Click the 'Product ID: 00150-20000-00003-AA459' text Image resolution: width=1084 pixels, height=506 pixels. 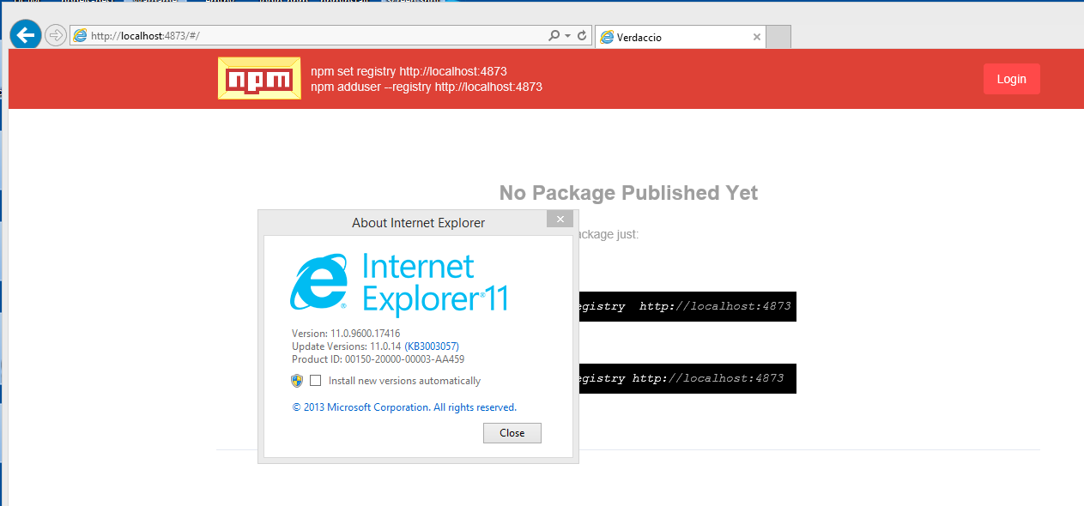(378, 359)
